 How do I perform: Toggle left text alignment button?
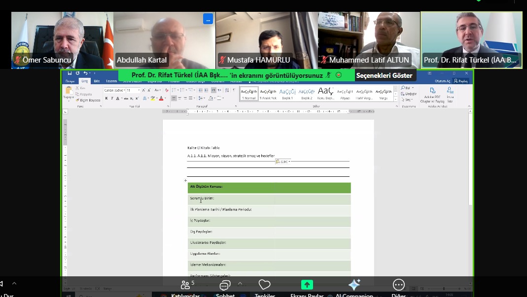pyautogui.click(x=174, y=99)
